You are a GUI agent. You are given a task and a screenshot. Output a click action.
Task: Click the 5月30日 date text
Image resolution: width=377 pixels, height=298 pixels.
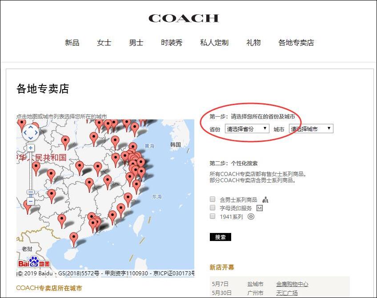tap(222, 293)
